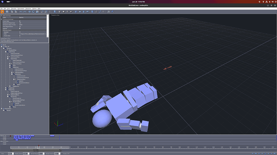Click the blue capsule collision icon
This screenshot has height=155, width=277.
coord(88,12)
